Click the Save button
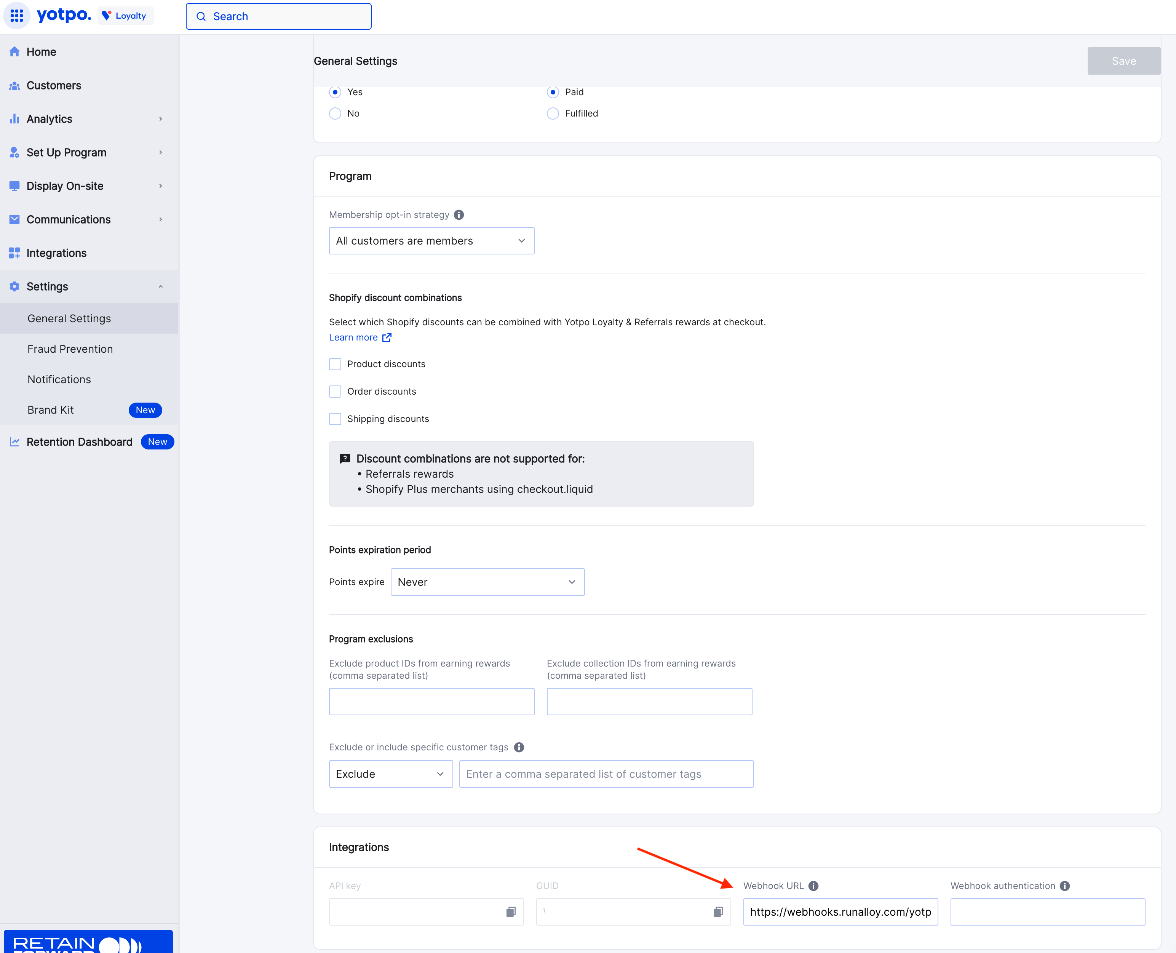Image resolution: width=1176 pixels, height=953 pixels. [x=1123, y=61]
